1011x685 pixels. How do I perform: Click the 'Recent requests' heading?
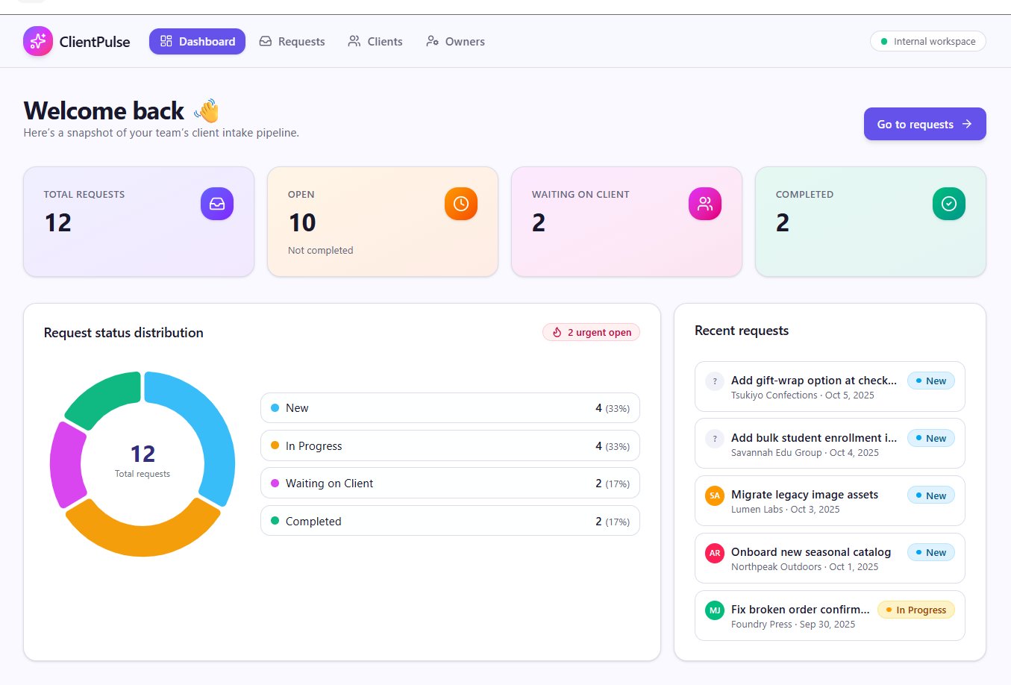(x=742, y=331)
